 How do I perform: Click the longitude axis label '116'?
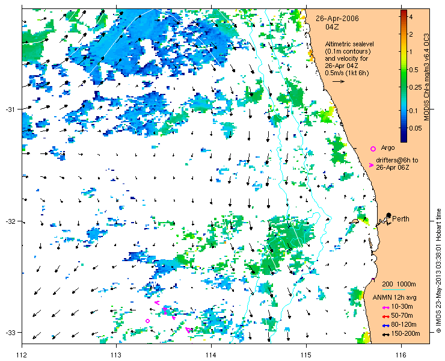(401, 355)
